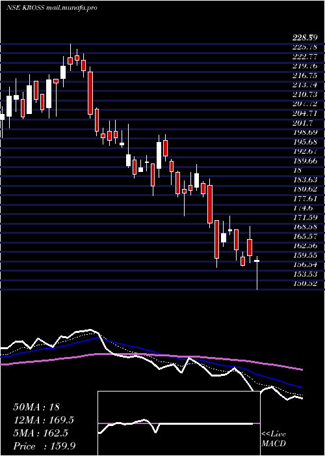This screenshot has width=325, height=456.
Task: Click the 192.67 price axis label
Action: coord(305,151)
